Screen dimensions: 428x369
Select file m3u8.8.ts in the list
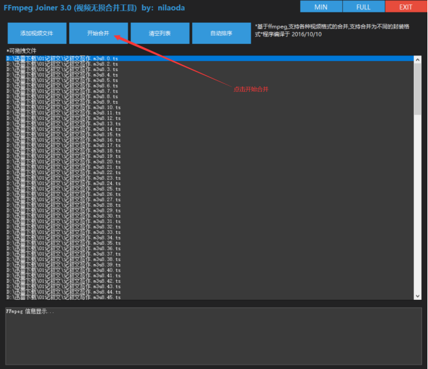coord(209,96)
